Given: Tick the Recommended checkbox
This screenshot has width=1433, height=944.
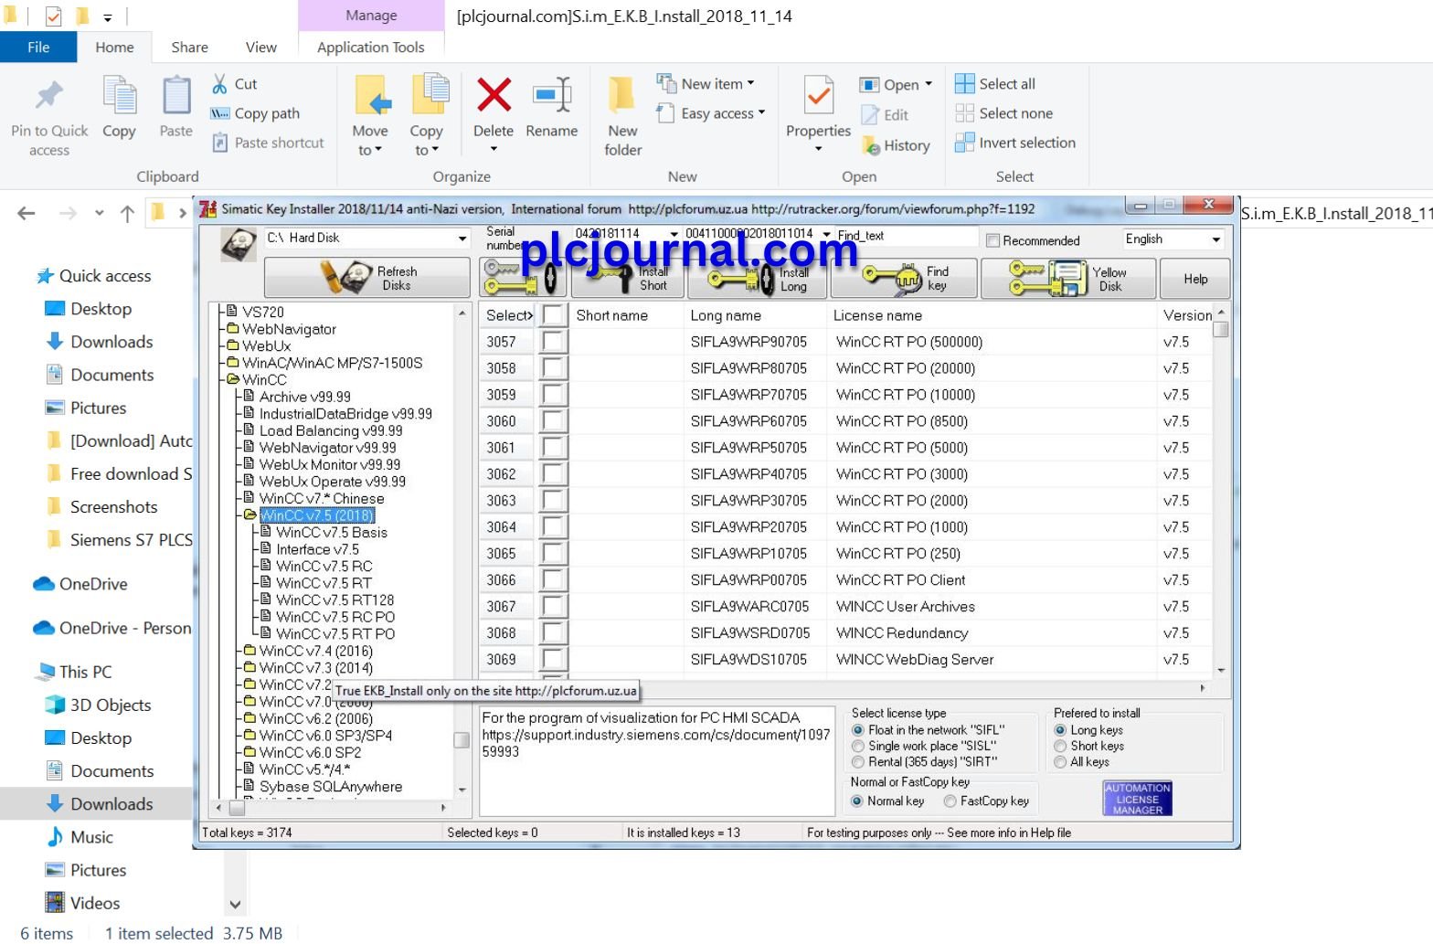Looking at the screenshot, I should 992,240.
